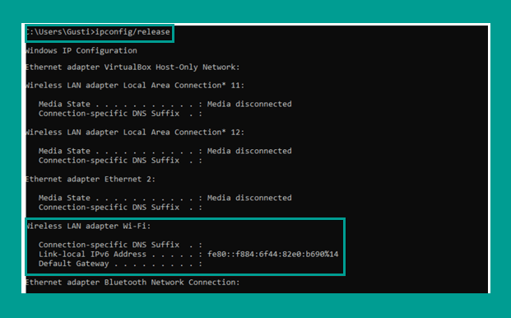Screen dimensions: 511x318
Task: Click the Default Gateway line
Action: [120, 264]
